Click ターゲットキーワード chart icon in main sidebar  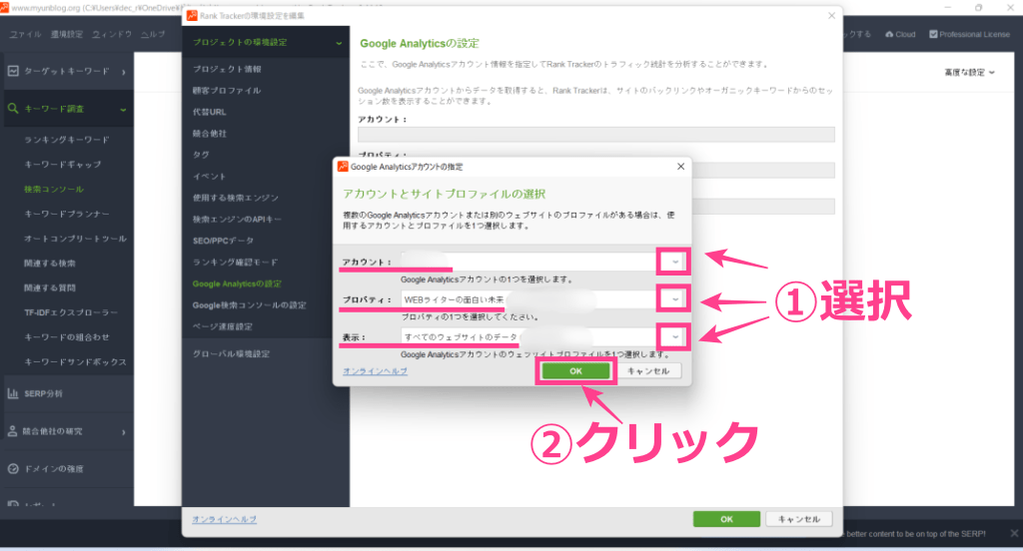(x=13, y=71)
